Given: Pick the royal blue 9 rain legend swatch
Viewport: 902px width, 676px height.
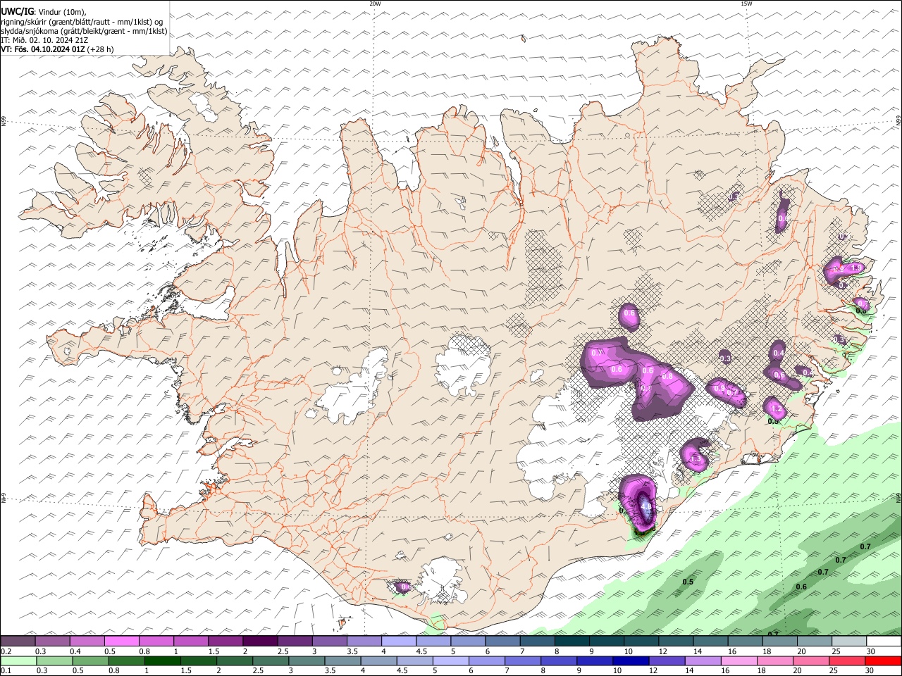Looking at the screenshot, I should [595, 661].
